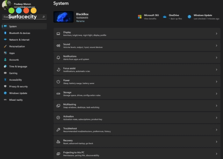Expand the Storage settings chevron
Image resolution: width=223 pixels, height=159 pixels.
(216, 94)
